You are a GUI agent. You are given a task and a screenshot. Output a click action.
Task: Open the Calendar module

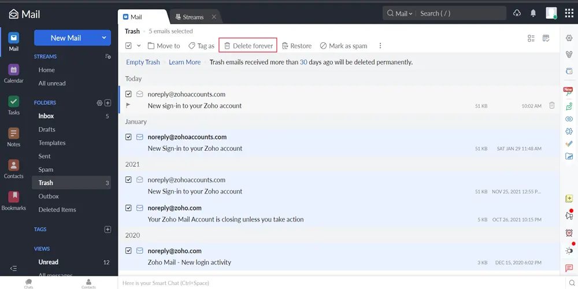(x=14, y=73)
